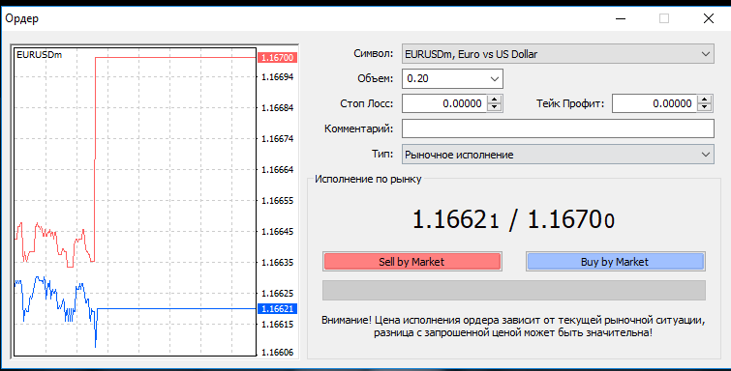Click the EURUSDm chart title label
The width and height of the screenshot is (731, 371).
point(39,55)
